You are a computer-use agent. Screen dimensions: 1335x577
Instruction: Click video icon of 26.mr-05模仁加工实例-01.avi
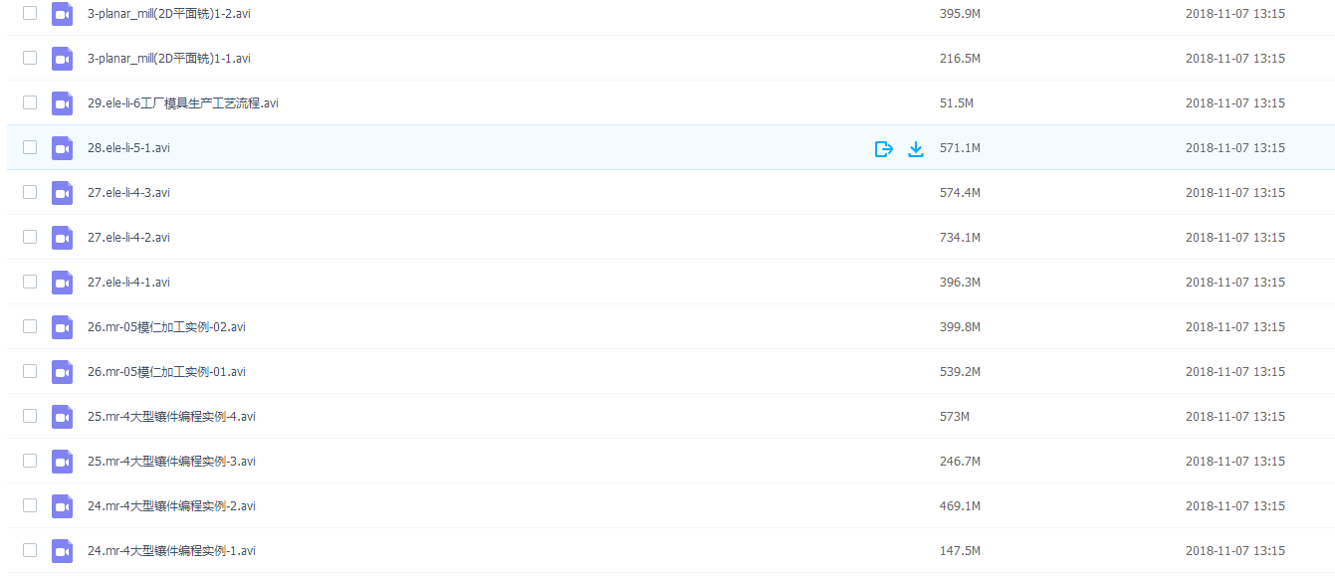point(63,372)
